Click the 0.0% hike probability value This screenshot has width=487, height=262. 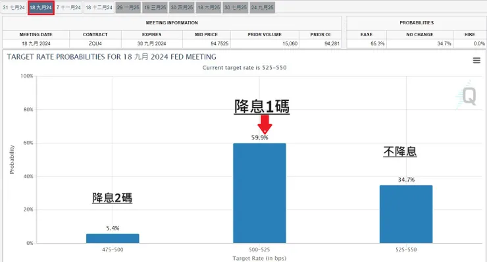tap(479, 43)
